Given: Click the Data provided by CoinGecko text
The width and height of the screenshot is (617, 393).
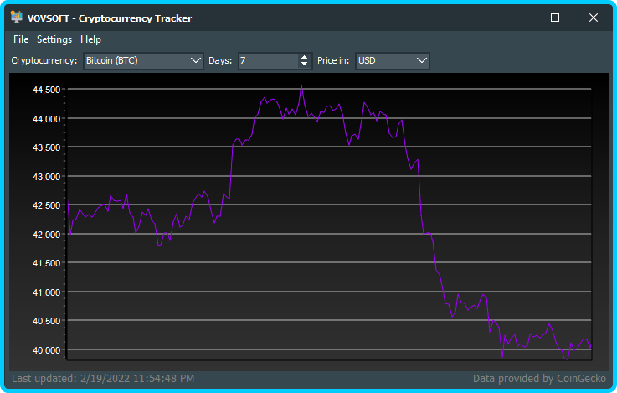Looking at the screenshot, I should coord(539,379).
